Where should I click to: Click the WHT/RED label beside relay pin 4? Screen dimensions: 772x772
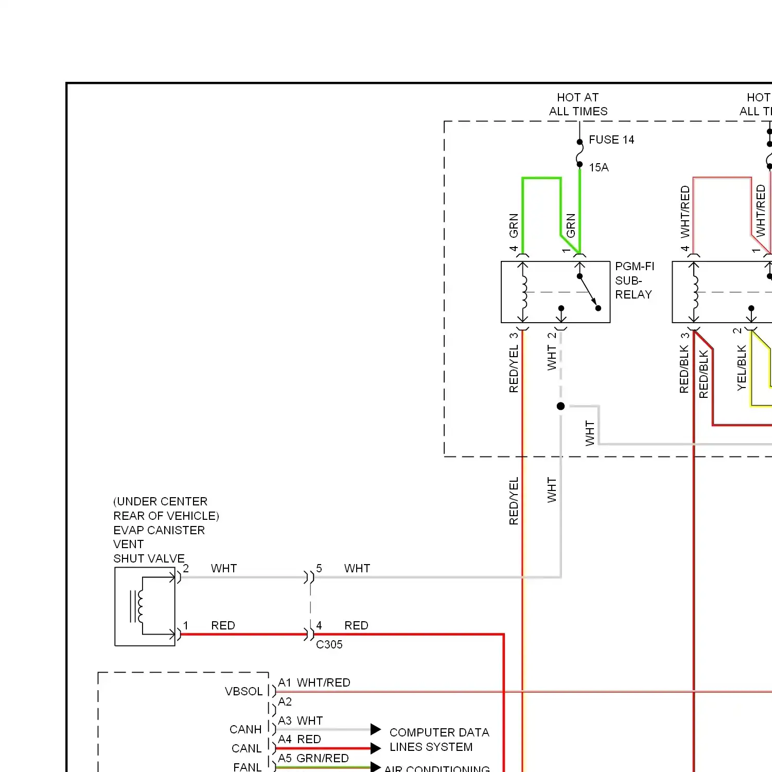tap(685, 212)
